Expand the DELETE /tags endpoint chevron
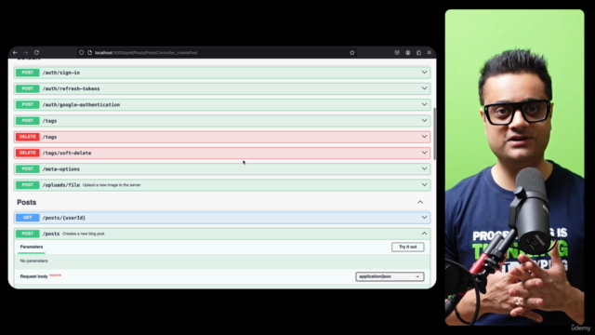The width and height of the screenshot is (595, 335). click(x=424, y=137)
